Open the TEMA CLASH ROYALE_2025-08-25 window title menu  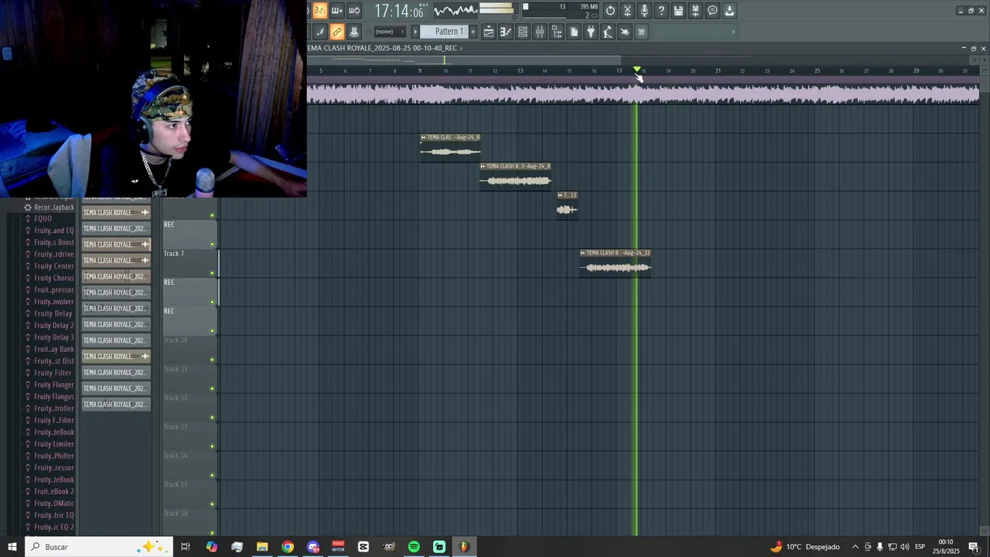coord(383,48)
